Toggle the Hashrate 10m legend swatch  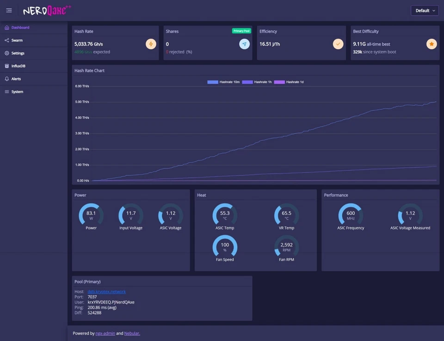(213, 82)
